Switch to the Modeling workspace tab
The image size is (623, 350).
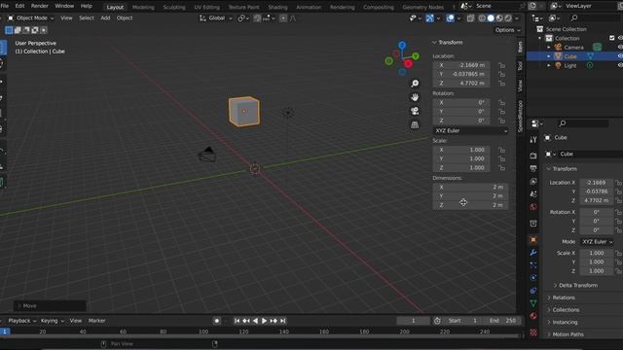pos(143,7)
